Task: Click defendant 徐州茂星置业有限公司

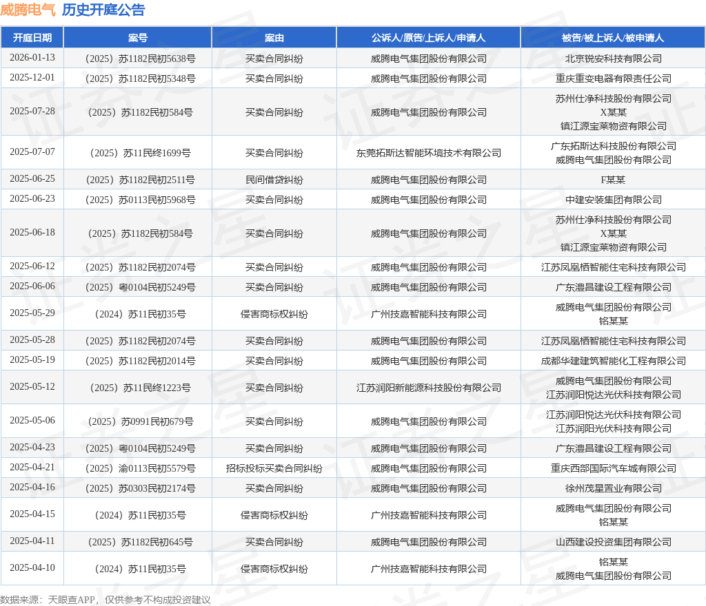Action: (613, 488)
